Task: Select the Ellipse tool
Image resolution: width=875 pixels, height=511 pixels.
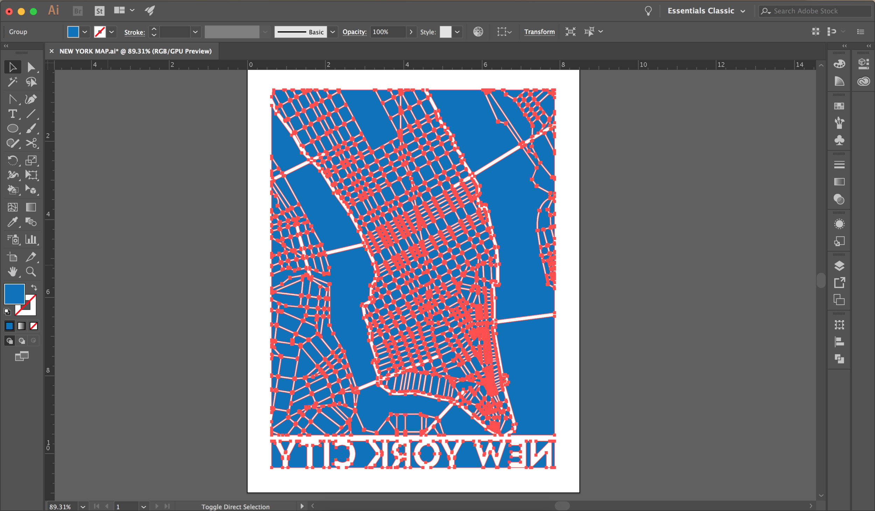Action: tap(13, 128)
